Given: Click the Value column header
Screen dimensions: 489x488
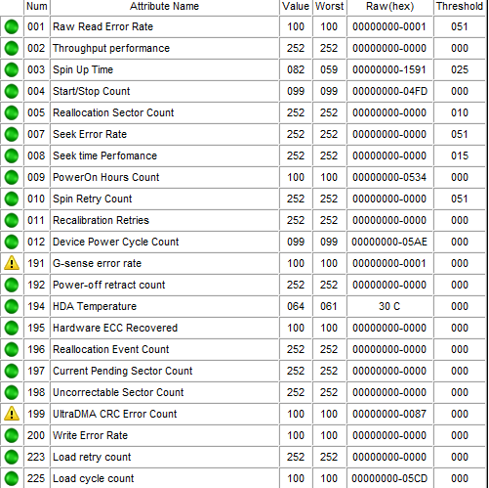Looking at the screenshot, I should pos(296,7).
